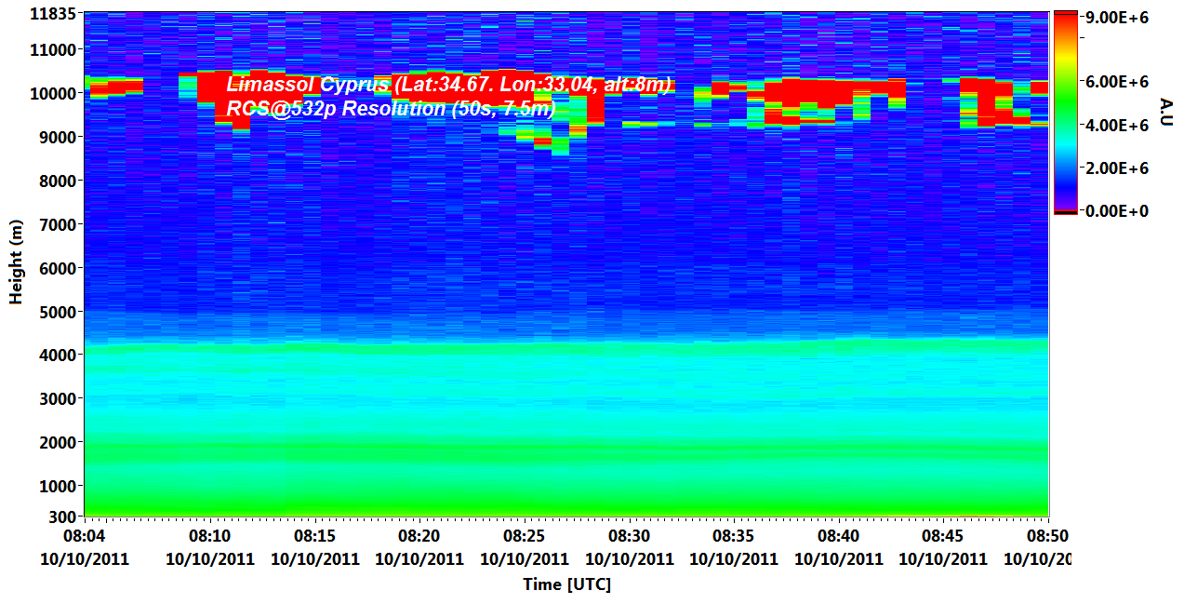Click the 08:30 time tick label
The height and width of the screenshot is (604, 1184).
(630, 537)
